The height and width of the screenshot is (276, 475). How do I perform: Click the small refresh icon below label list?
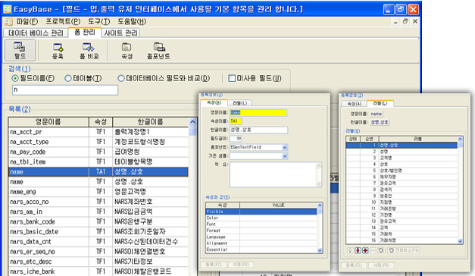(381, 250)
